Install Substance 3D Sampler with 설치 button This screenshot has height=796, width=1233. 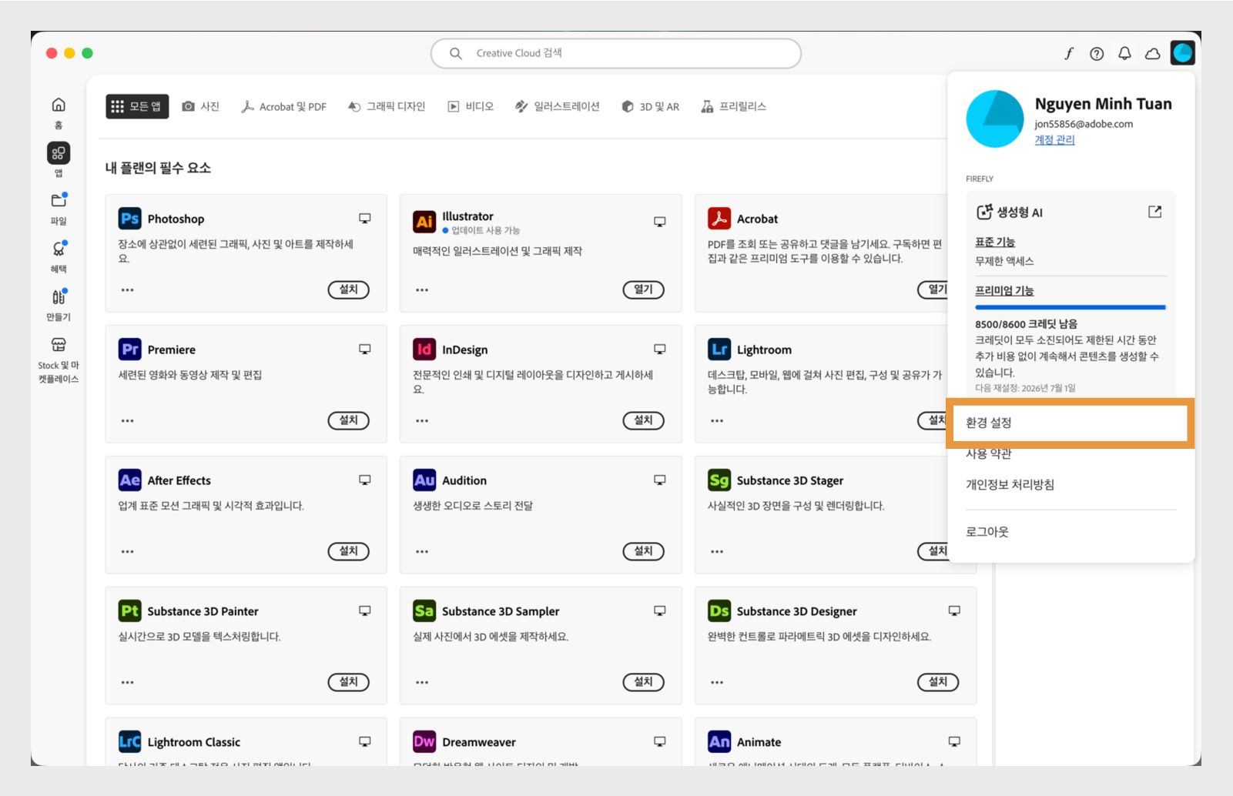click(644, 682)
